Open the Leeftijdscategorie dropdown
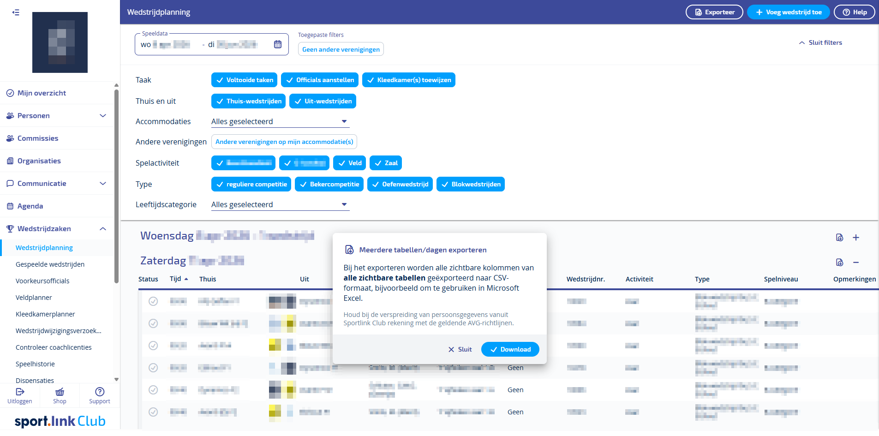 point(343,204)
